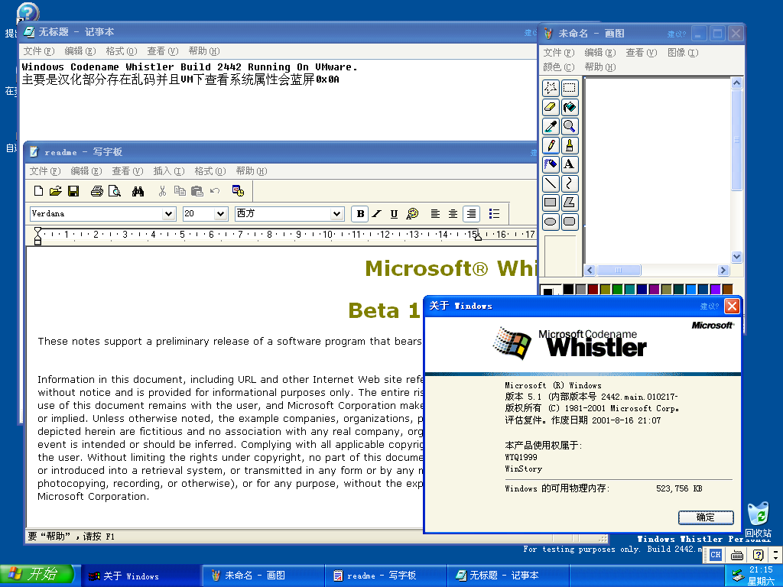Open the 帮助 menu in Paint

point(599,67)
